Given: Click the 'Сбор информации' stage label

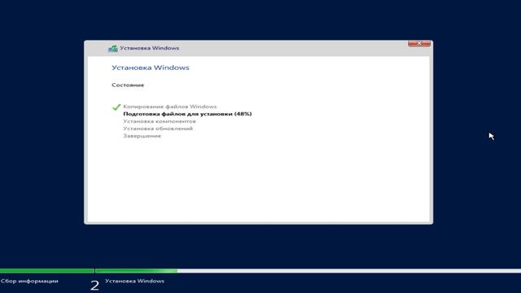Looking at the screenshot, I should pos(29,281).
